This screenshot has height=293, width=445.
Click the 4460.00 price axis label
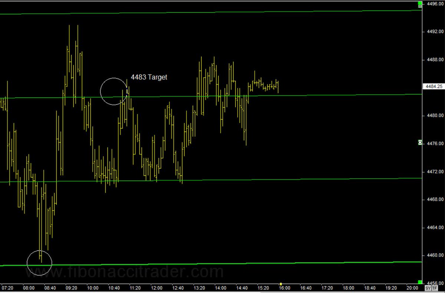coord(435,255)
